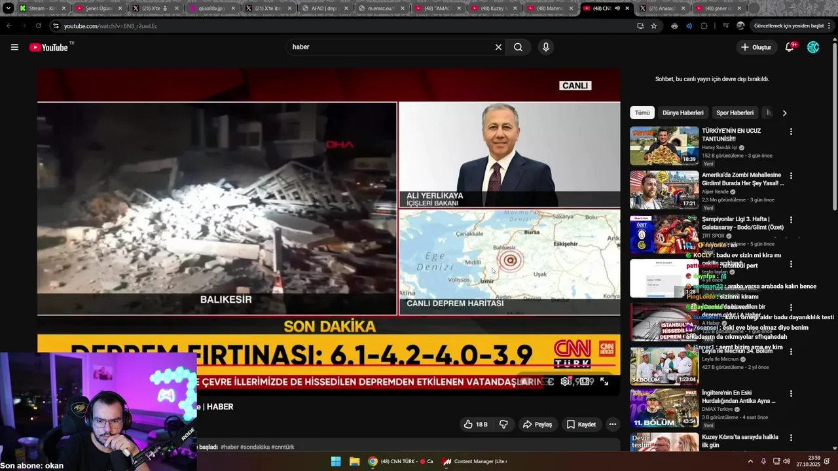
Task: Like the CNN Türk video
Action: point(476,425)
